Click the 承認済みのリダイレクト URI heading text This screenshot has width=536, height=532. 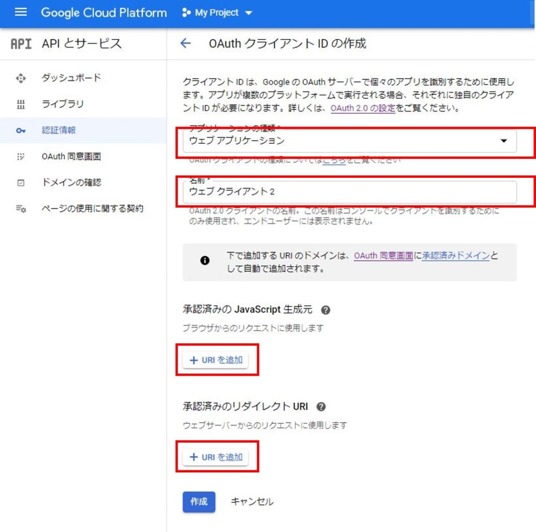[245, 406]
